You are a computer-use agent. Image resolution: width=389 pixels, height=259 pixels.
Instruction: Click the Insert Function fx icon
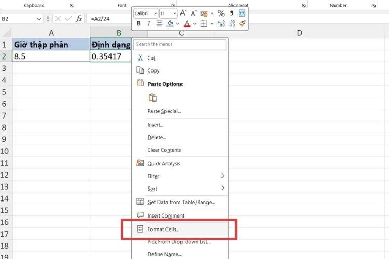pos(79,19)
